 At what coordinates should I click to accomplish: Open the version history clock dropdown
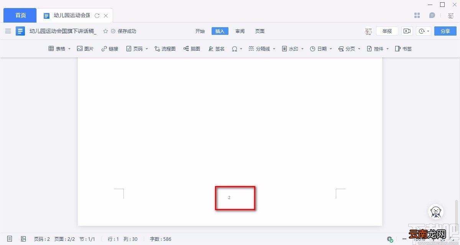pyautogui.click(x=424, y=31)
